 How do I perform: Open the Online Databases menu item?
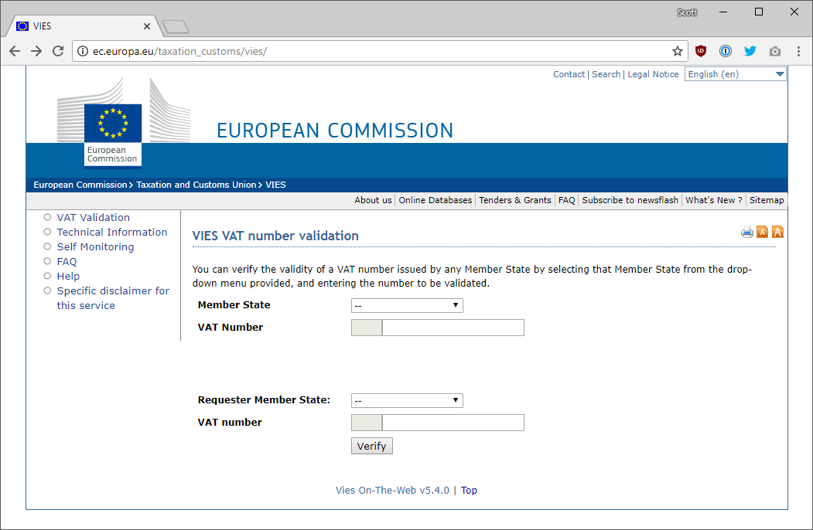click(x=435, y=200)
